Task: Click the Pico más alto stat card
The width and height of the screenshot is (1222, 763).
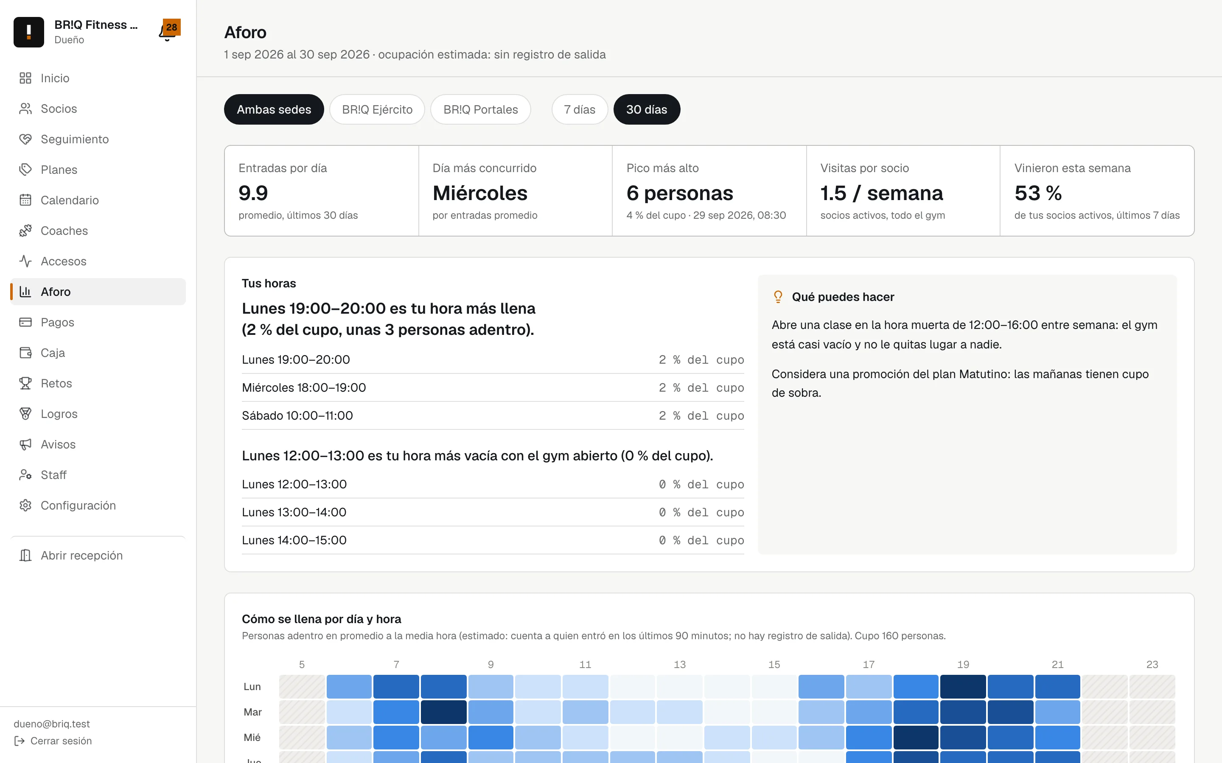Action: 709,191
